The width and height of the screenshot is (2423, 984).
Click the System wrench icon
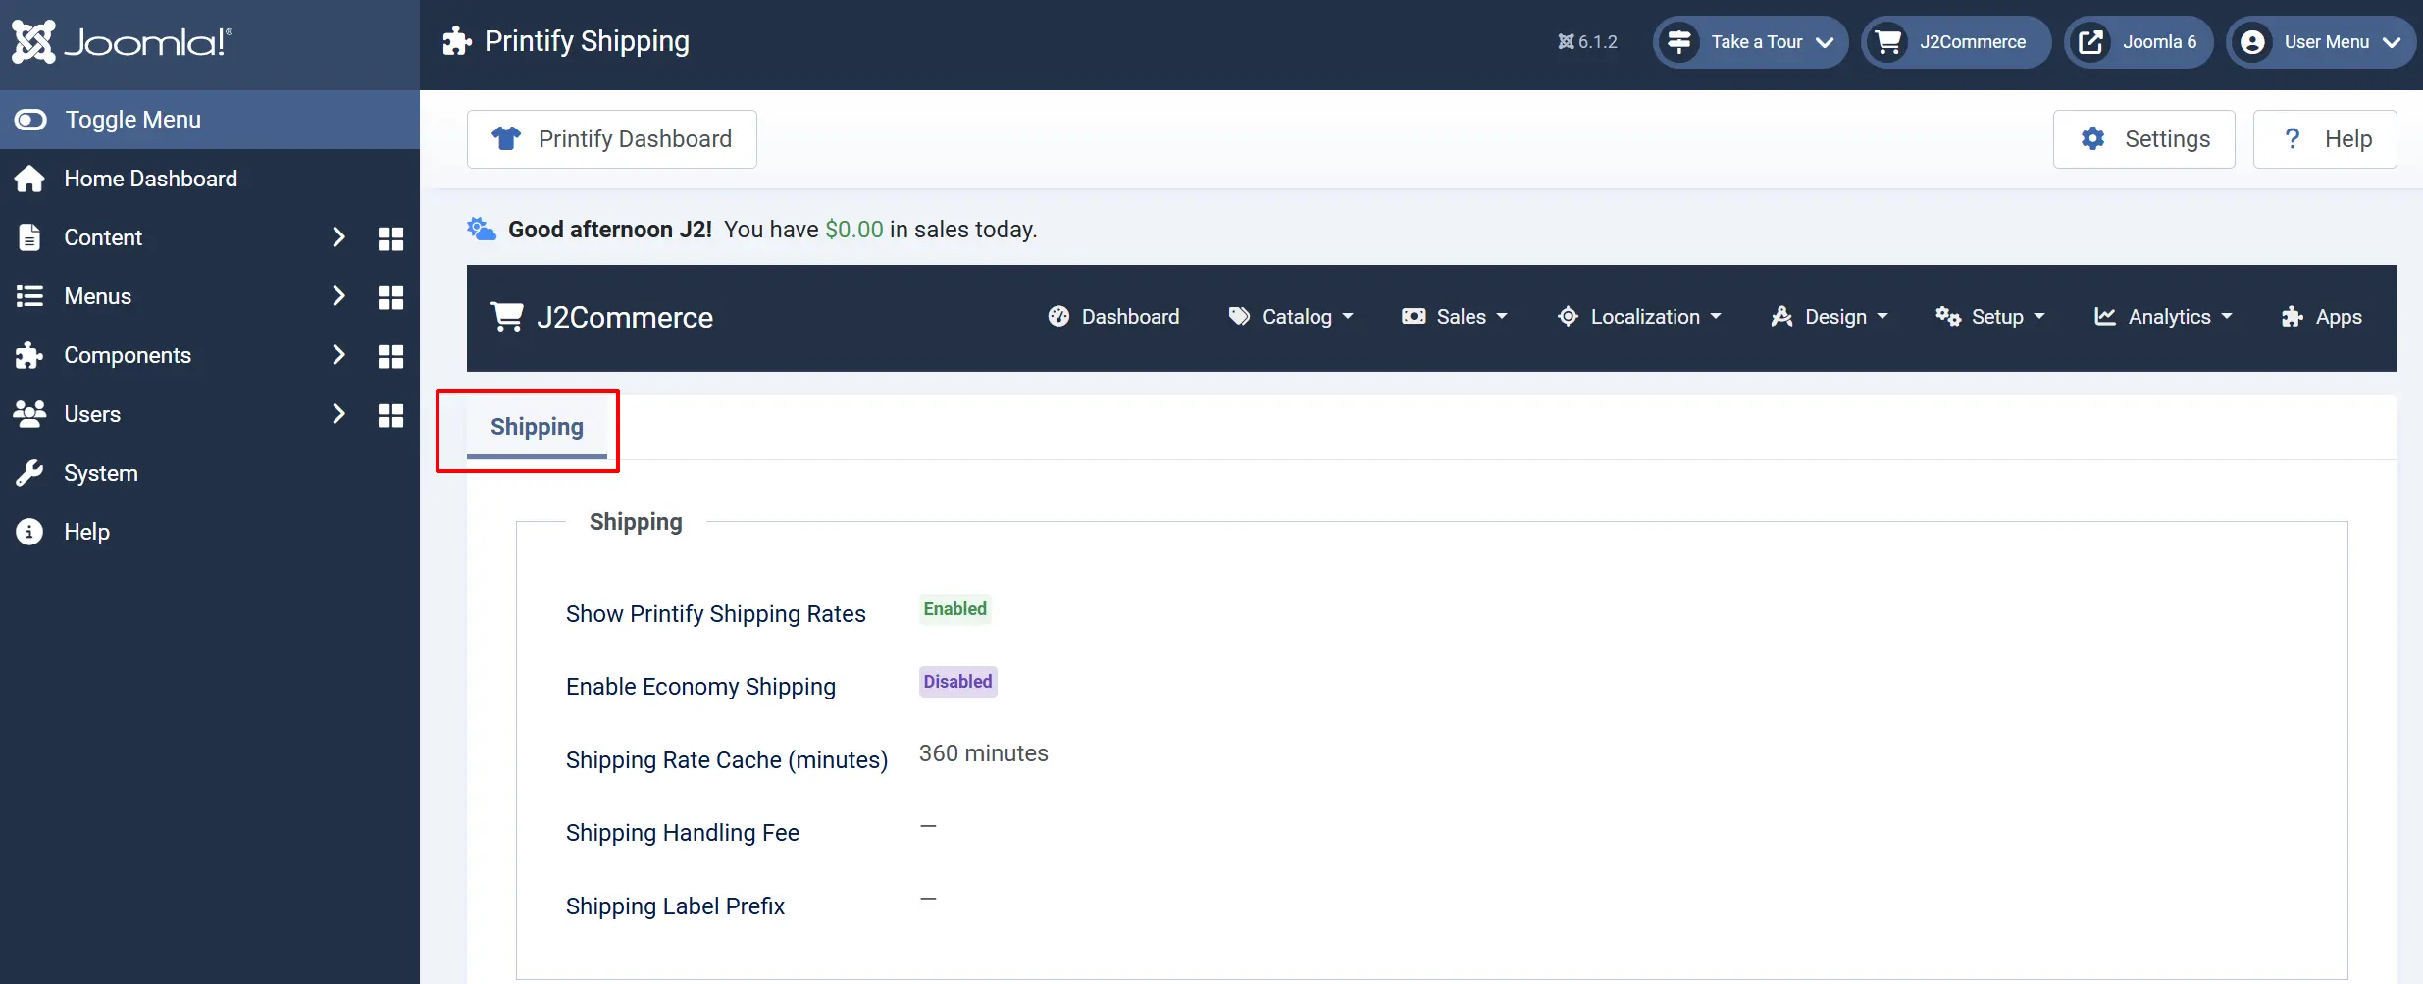(29, 473)
